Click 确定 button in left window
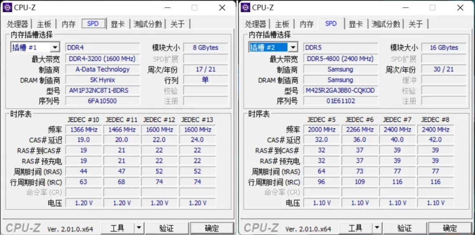The height and width of the screenshot is (235, 475). [212, 228]
